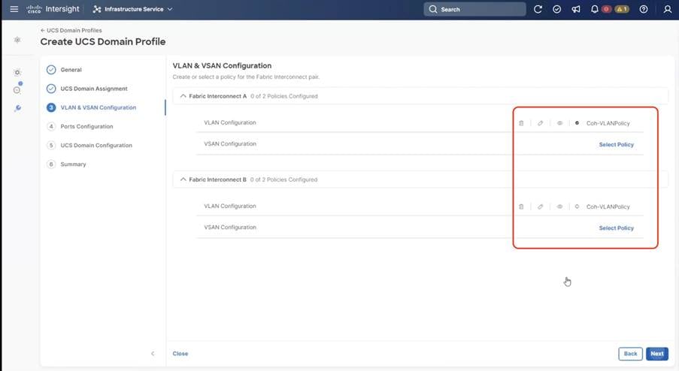The width and height of the screenshot is (679, 371).
Task: Click the second gear icon in left sidebar
Action: click(x=17, y=72)
